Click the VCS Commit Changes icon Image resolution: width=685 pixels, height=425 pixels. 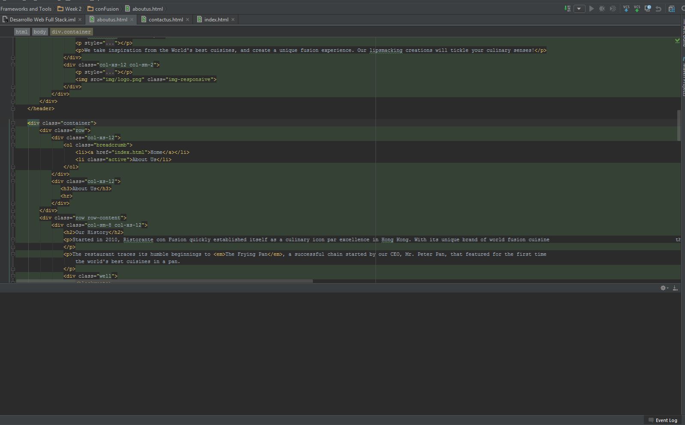point(637,9)
